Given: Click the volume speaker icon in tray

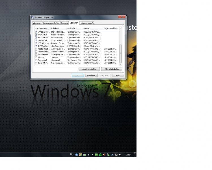Looking at the screenshot, I should click(120, 155).
